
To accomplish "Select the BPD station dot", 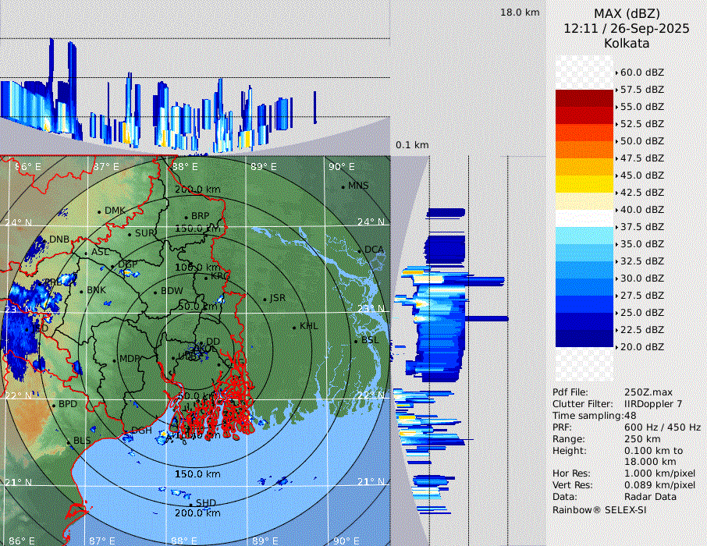I will (x=53, y=405).
